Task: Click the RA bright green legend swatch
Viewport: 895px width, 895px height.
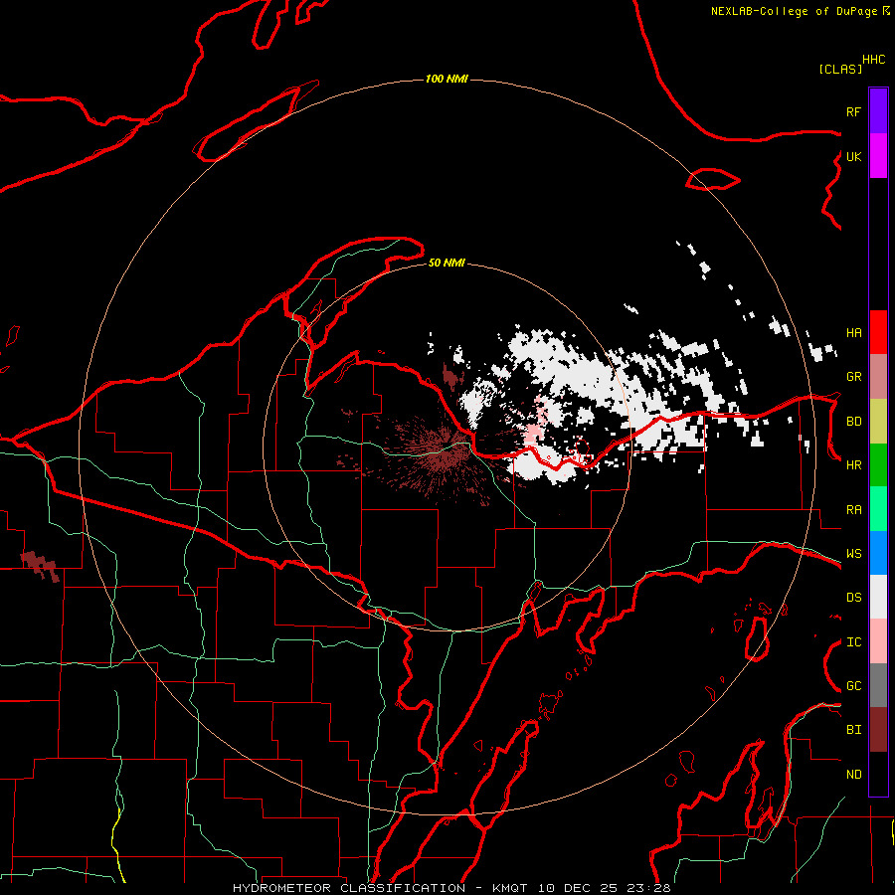Action: coord(878,509)
